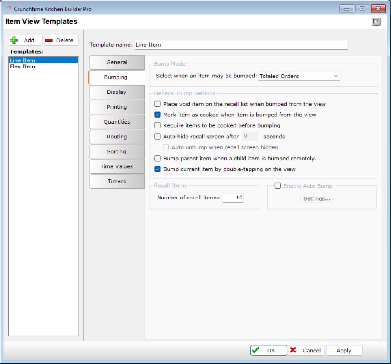Click the Apply button

(x=344, y=351)
